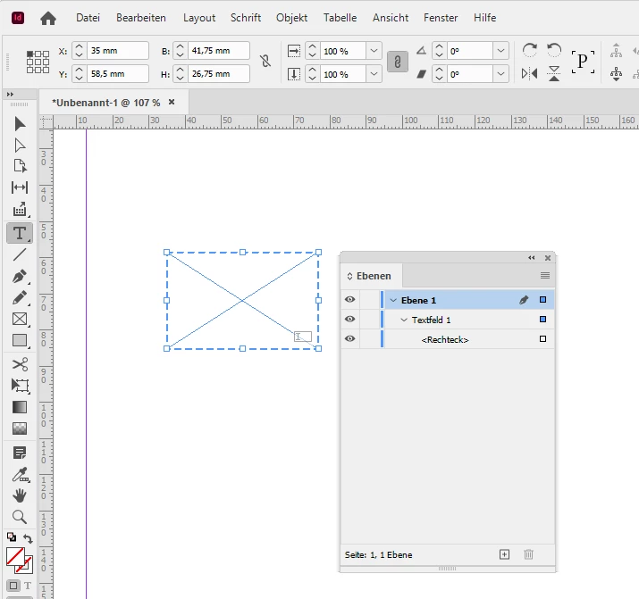Create new layer with plus button
The height and width of the screenshot is (599, 639).
click(505, 554)
